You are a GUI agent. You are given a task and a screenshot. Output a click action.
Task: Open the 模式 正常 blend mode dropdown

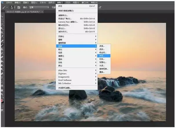click(x=39, y=8)
